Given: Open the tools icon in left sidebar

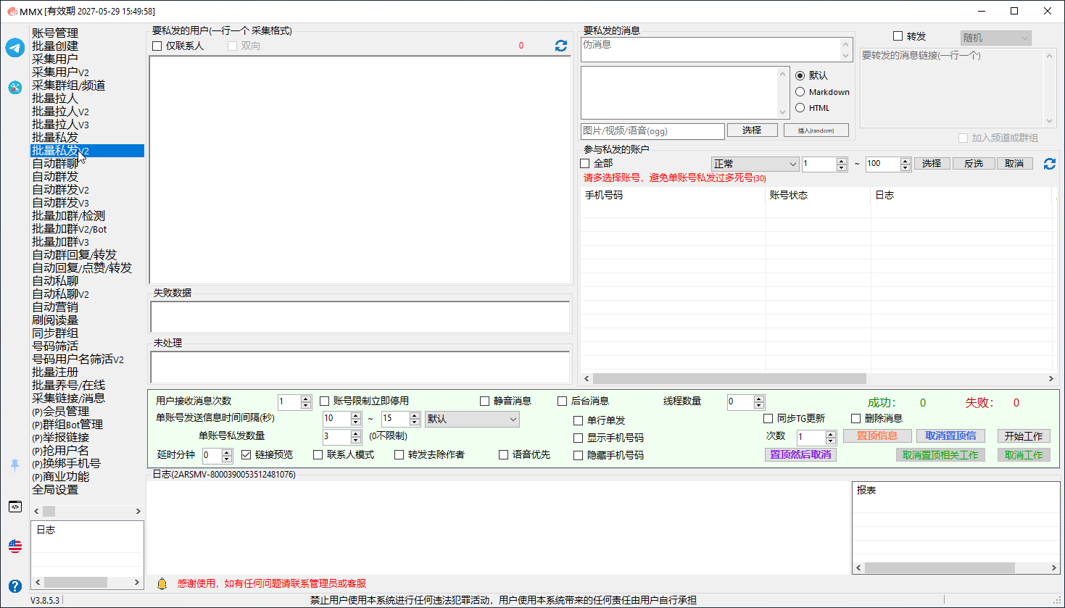Looking at the screenshot, I should pyautogui.click(x=15, y=87).
